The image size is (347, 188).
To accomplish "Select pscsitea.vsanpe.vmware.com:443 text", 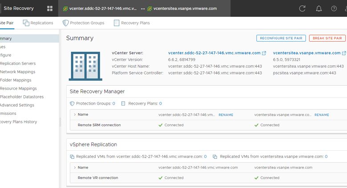I will [x=304, y=73].
